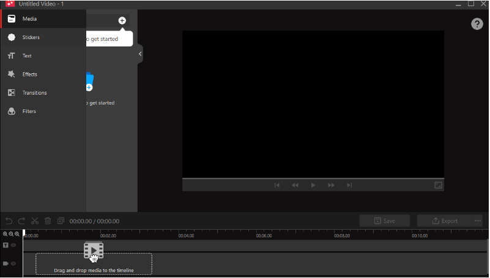Open the Filters section
The width and height of the screenshot is (490, 278).
(x=29, y=111)
